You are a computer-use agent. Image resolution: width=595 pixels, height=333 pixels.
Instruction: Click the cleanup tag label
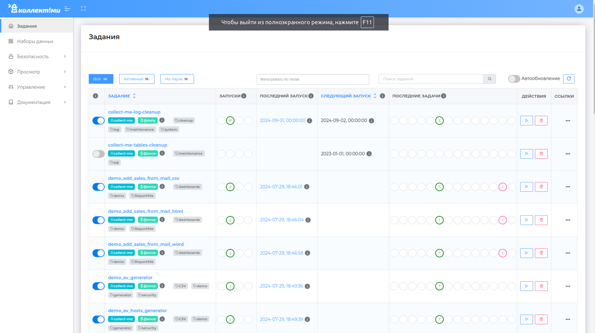[184, 120]
